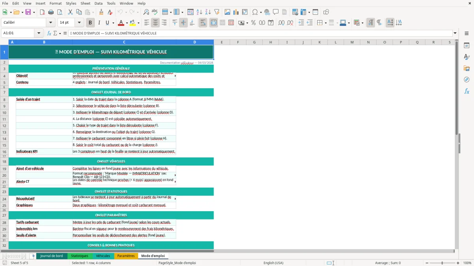Toggle Center Vertically alignment
The height and width of the screenshot is (266, 474).
pos(183,23)
